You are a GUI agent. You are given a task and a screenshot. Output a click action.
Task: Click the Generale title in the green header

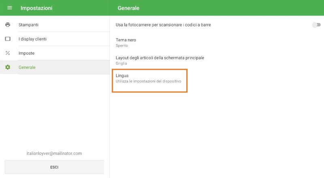pyautogui.click(x=128, y=8)
